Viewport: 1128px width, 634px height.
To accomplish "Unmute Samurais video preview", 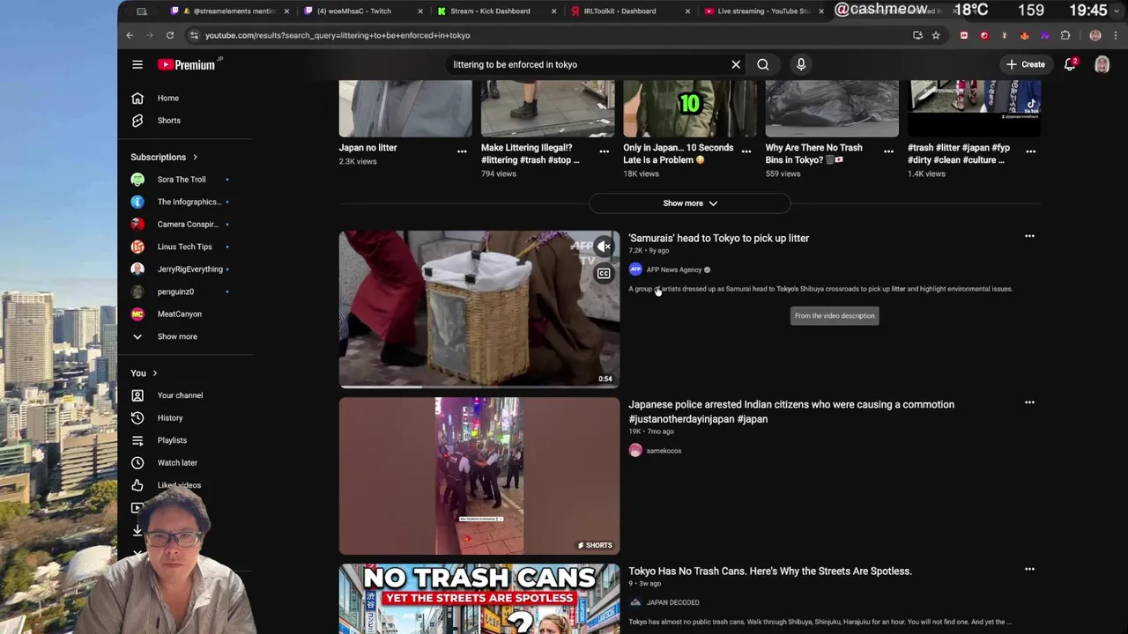I will pyautogui.click(x=604, y=247).
